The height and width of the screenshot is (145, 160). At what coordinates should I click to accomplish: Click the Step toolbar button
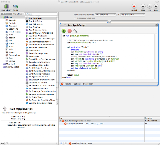click(143, 6)
